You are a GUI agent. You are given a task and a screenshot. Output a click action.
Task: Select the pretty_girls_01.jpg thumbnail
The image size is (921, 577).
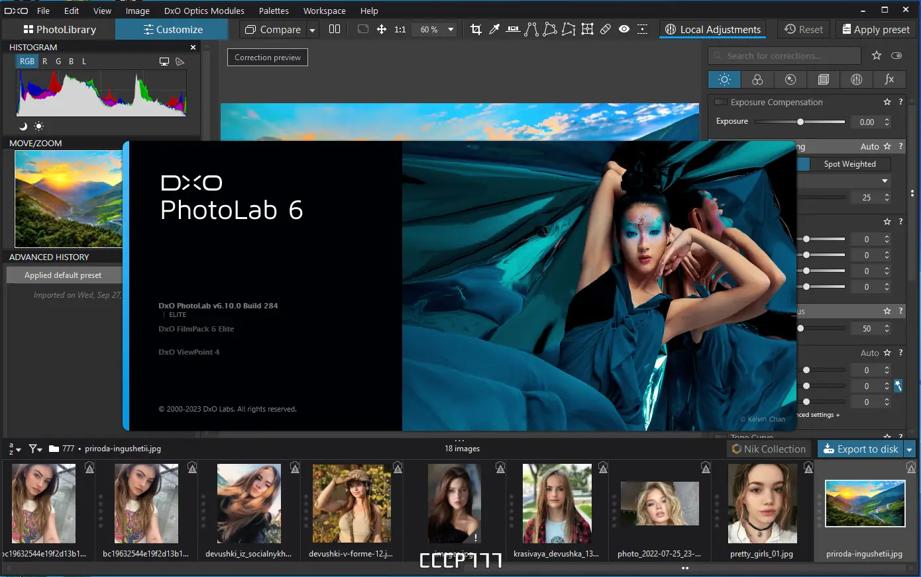coord(762,504)
